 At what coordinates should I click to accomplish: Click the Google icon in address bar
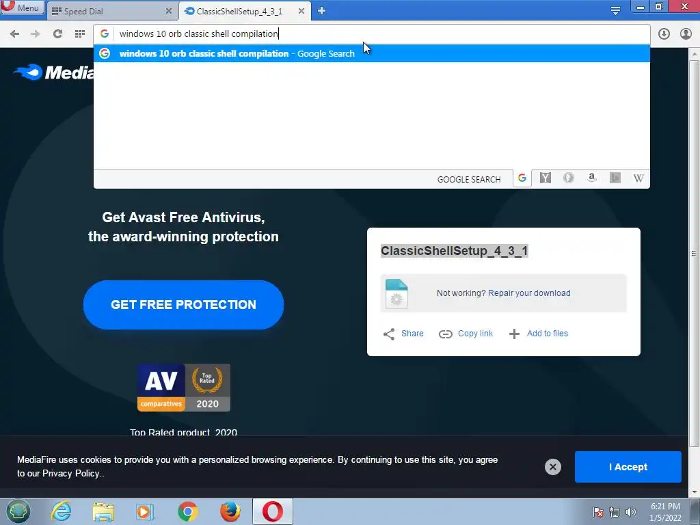[x=105, y=34]
